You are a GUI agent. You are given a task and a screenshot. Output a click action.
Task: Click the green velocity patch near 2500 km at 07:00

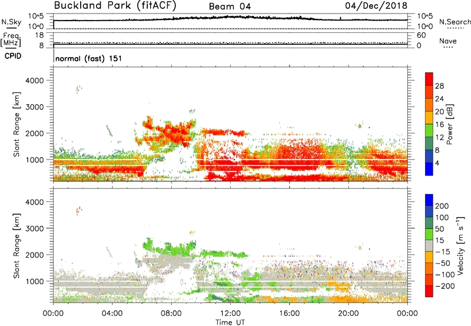(x=148, y=244)
